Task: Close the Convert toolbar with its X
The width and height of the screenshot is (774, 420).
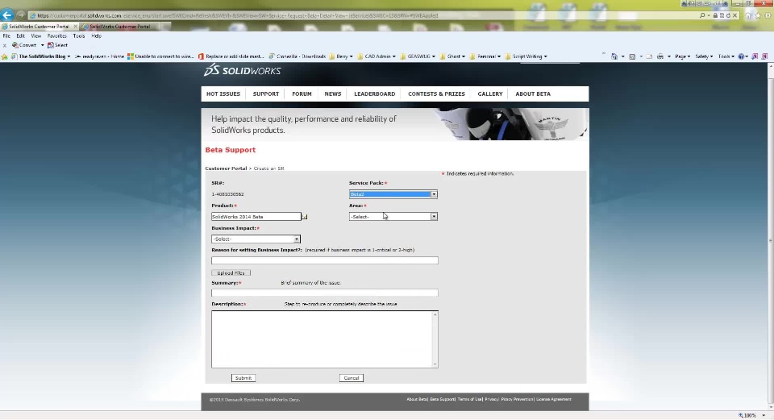Action: 5,45
